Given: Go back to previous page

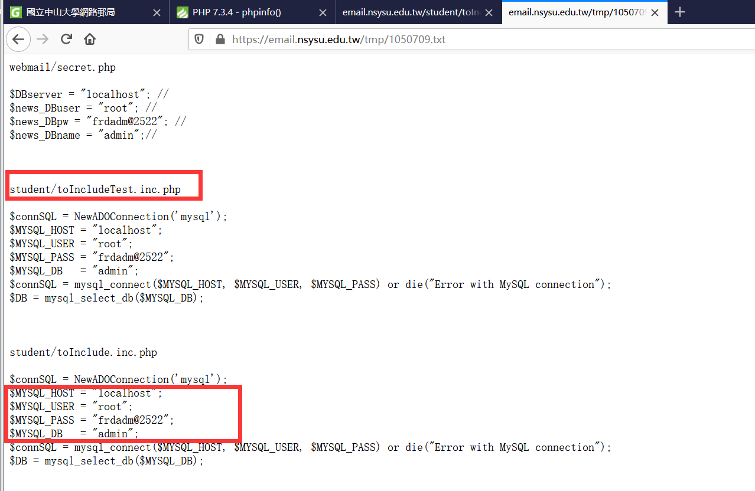Looking at the screenshot, I should point(18,40).
